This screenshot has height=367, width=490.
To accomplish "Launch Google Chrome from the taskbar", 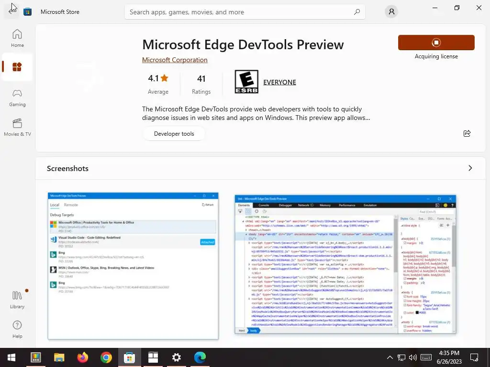I will 106,357.
